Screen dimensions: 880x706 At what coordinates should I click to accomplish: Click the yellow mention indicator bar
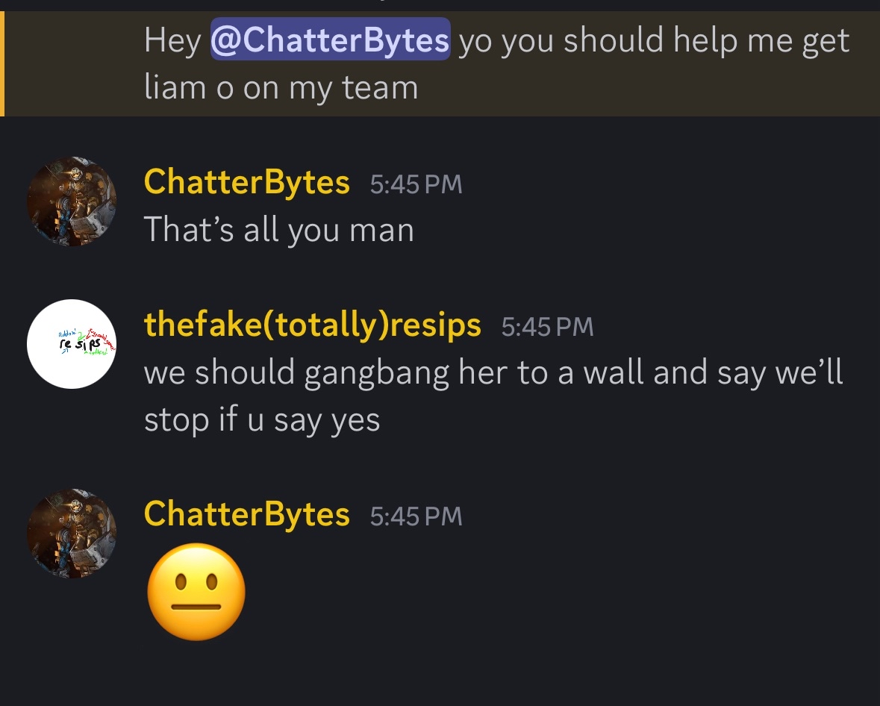pyautogui.click(x=2, y=64)
